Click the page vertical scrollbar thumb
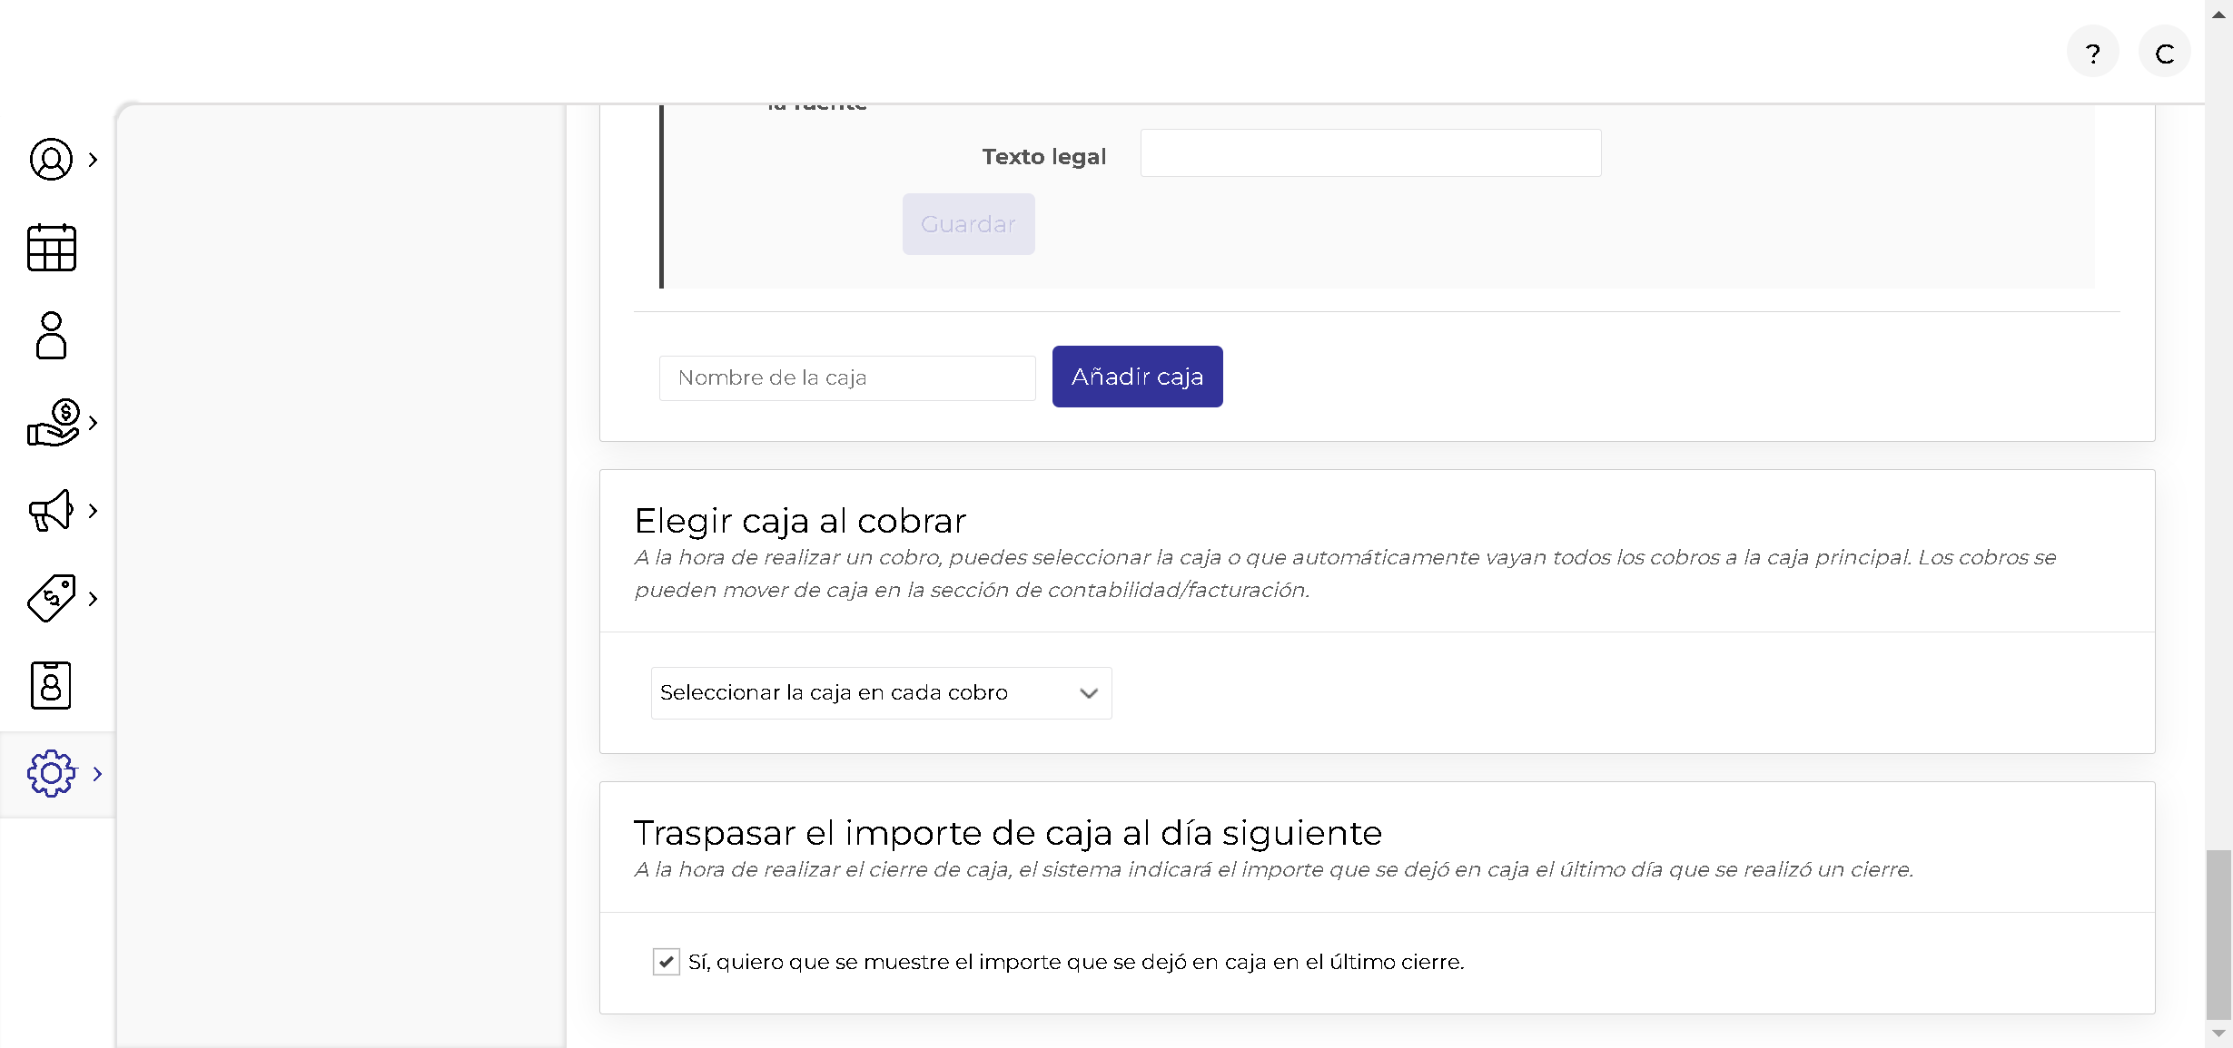 tap(2218, 934)
